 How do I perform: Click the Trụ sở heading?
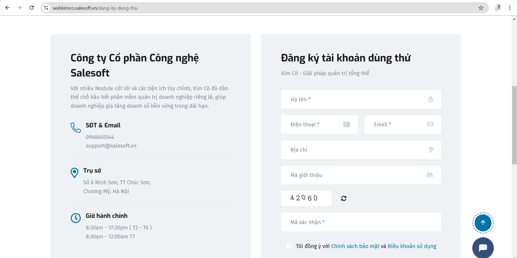[x=92, y=170]
